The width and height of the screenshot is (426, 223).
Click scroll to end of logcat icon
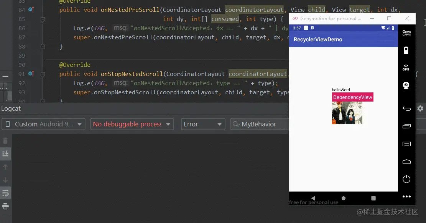tap(5, 154)
